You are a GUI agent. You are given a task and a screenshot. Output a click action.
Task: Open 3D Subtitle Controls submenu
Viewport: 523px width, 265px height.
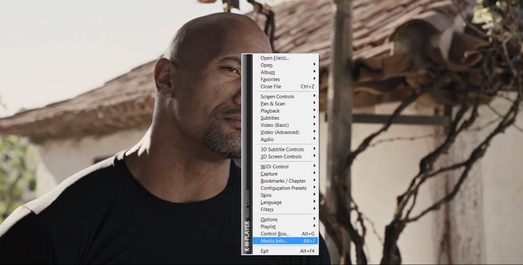[x=282, y=149]
